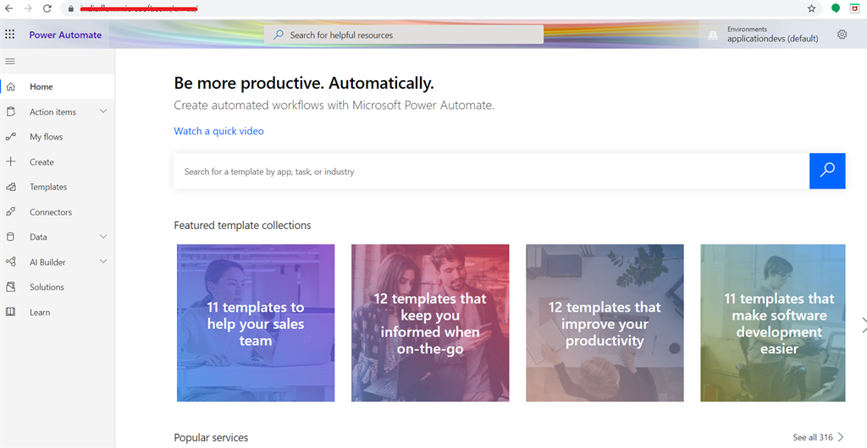Click the blue template search button
Screen dimensions: 867x448
[827, 171]
